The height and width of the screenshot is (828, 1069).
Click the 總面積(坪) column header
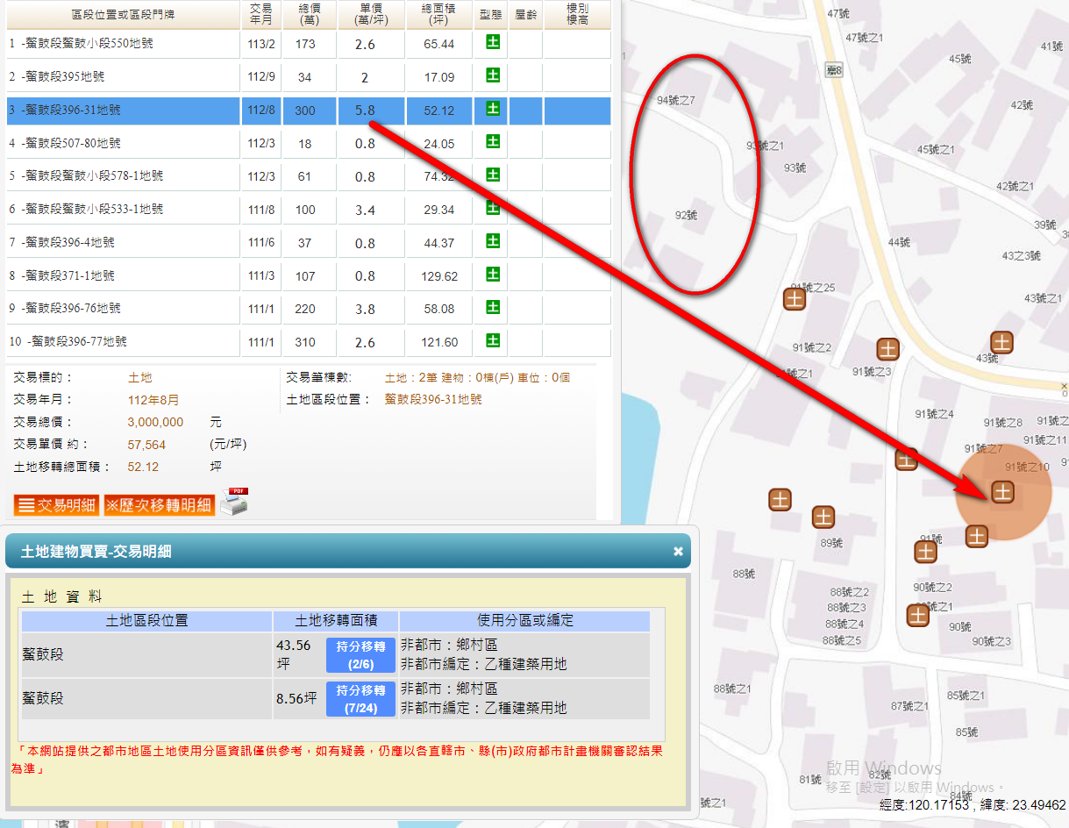[x=439, y=15]
